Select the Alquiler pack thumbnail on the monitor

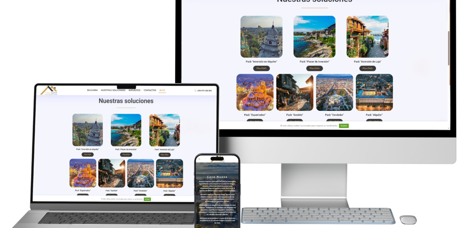pos(374,93)
